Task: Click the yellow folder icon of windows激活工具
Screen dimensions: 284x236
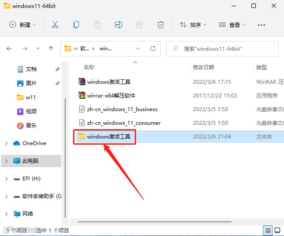Action: (82, 136)
